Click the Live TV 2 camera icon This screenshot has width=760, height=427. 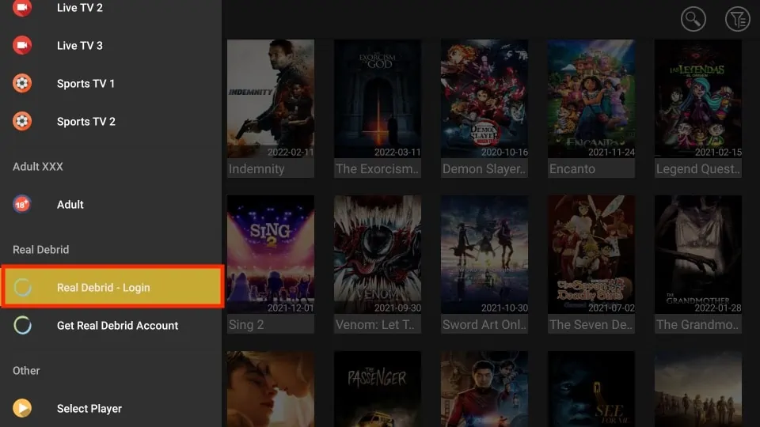click(x=22, y=7)
